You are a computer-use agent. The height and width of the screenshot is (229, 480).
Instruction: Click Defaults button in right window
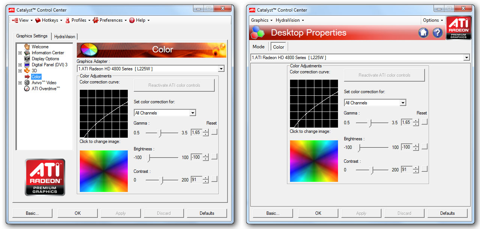[x=447, y=213]
